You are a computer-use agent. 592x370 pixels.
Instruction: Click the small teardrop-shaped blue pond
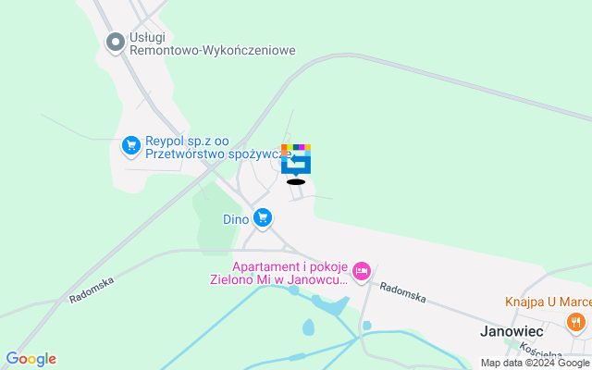click(x=308, y=327)
